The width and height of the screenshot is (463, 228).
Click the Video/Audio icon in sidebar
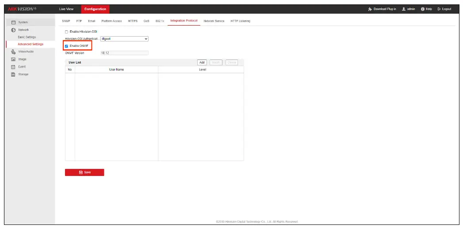[x=13, y=52]
